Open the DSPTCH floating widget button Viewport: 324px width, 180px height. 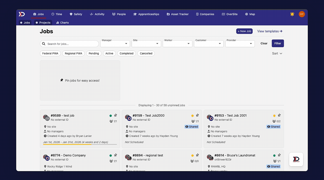click(296, 159)
